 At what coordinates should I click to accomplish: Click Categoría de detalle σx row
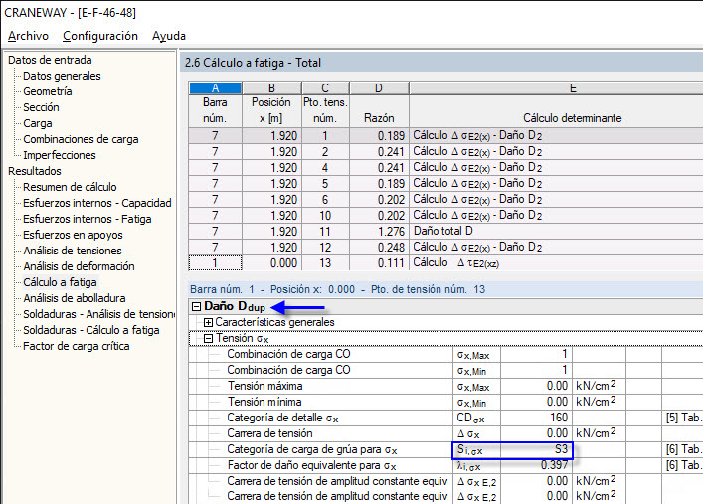click(x=446, y=418)
